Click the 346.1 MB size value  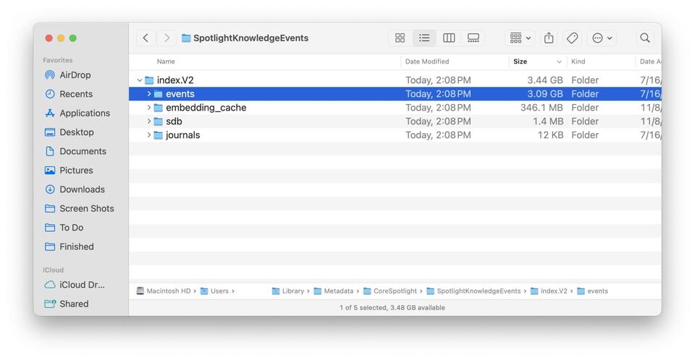tap(542, 108)
